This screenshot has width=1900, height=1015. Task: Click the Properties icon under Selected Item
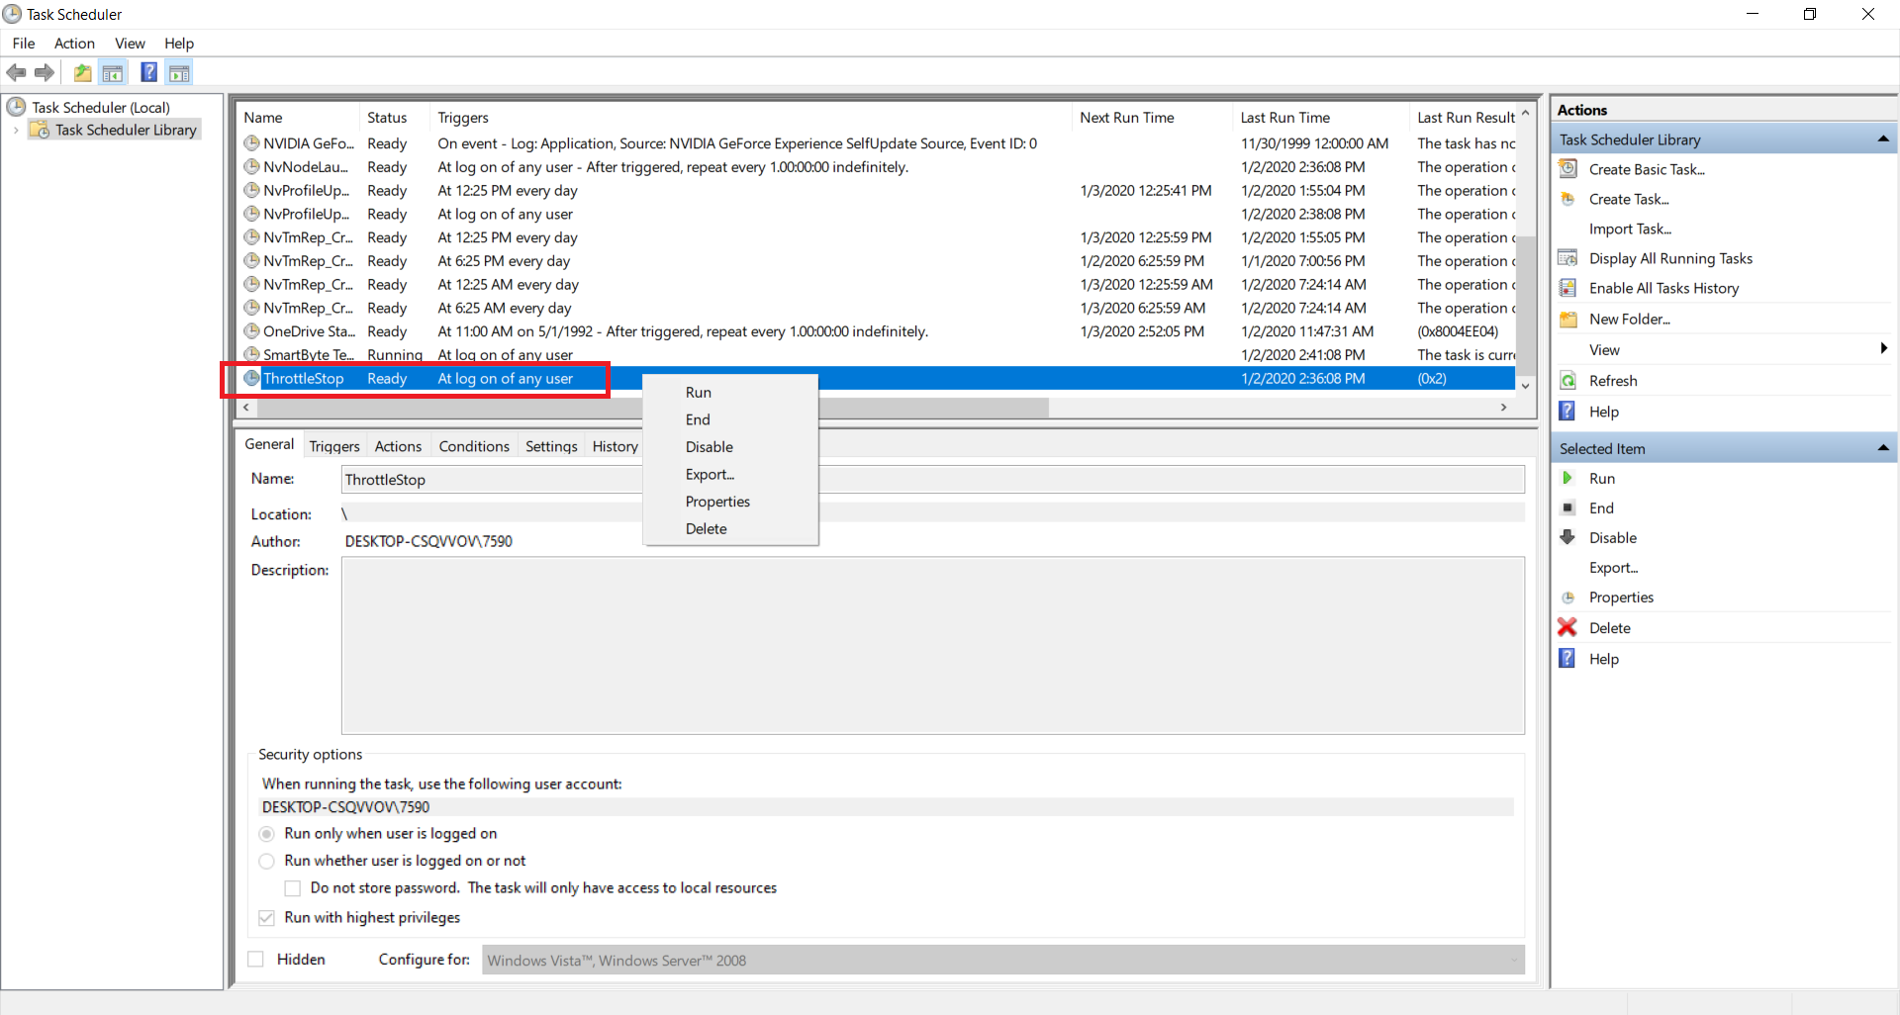click(1568, 598)
